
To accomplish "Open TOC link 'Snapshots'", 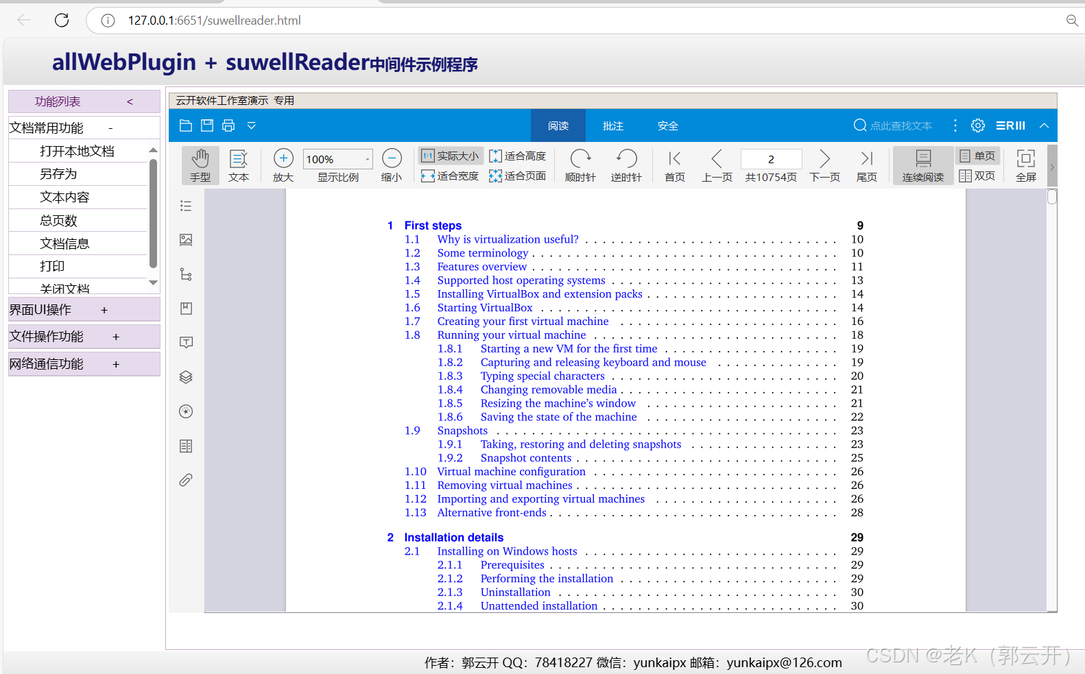I will 462,431.
